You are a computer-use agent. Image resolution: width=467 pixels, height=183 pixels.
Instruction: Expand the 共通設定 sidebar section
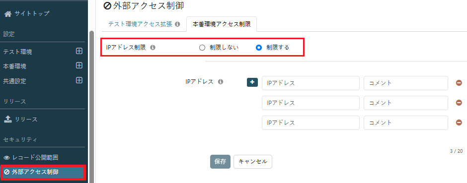coord(79,80)
